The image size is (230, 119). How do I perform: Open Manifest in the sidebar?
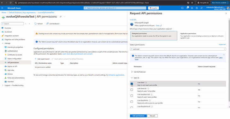coord(10,82)
